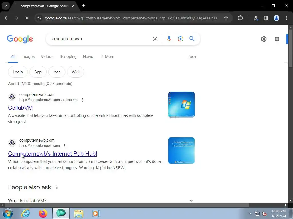Apply the App search chip
Image resolution: width=293 pixels, height=219 pixels.
pos(38,72)
